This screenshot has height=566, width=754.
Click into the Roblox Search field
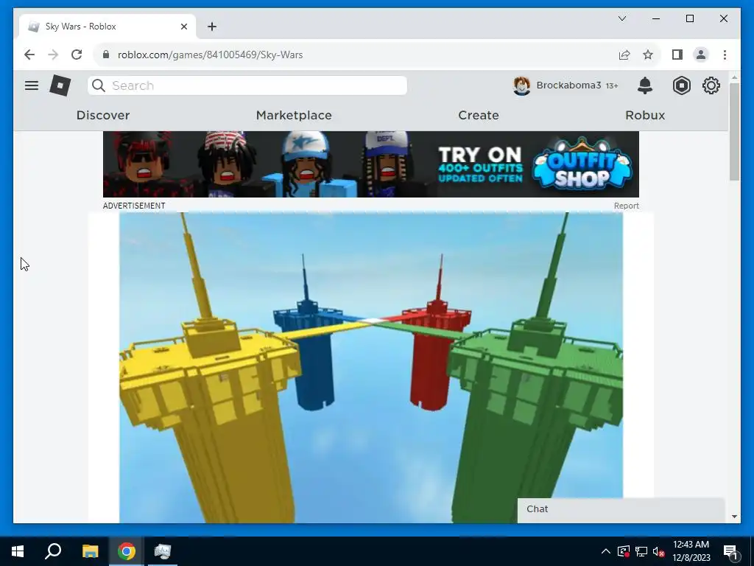247,85
